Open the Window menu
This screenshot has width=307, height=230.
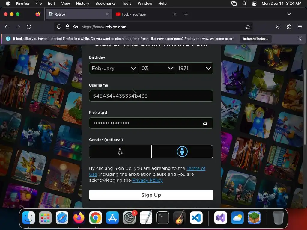145,4
